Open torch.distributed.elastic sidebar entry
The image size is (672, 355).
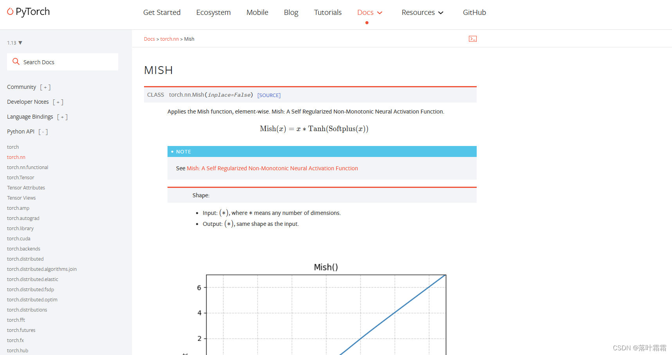tap(32, 279)
